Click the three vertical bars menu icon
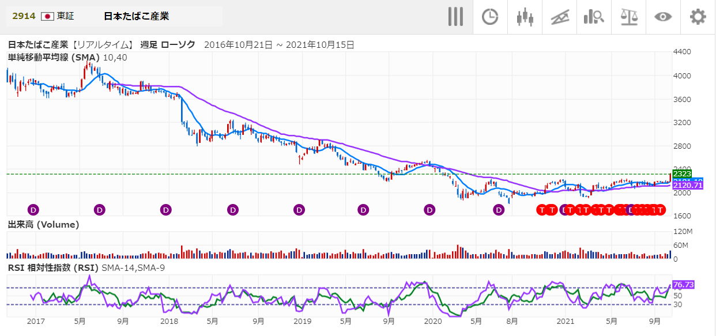 [455, 17]
